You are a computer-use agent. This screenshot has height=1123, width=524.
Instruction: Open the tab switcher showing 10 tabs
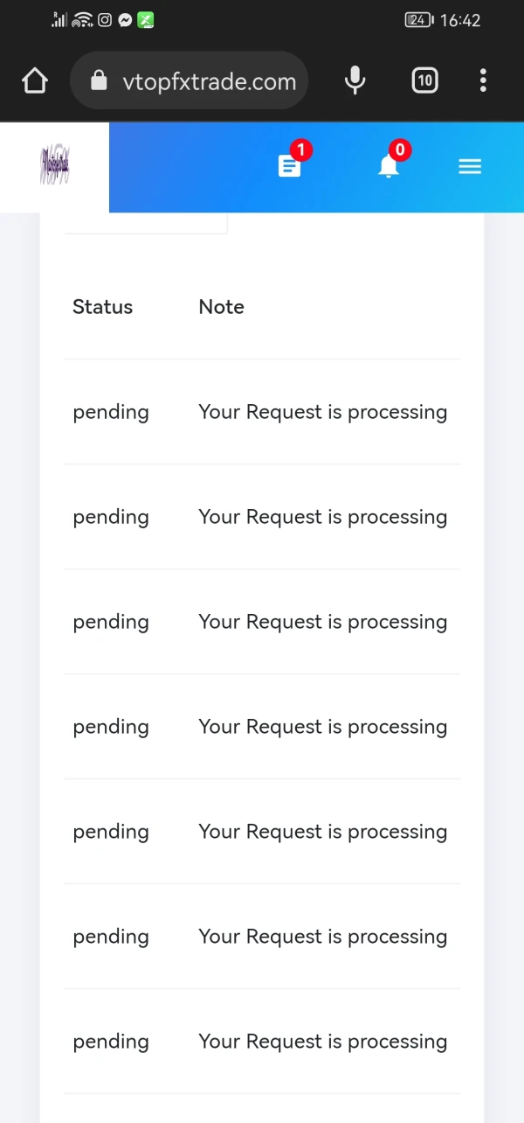[x=424, y=81]
